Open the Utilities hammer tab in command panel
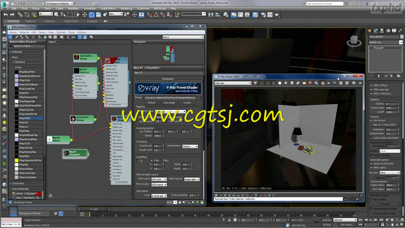405x228 pixels. tap(400, 30)
